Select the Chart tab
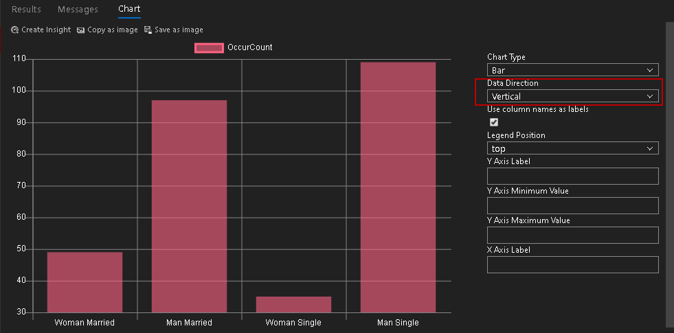This screenshot has height=333, width=674. click(129, 10)
